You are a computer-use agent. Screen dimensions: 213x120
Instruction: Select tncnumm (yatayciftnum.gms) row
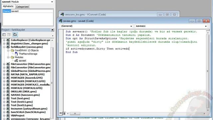point(29,109)
